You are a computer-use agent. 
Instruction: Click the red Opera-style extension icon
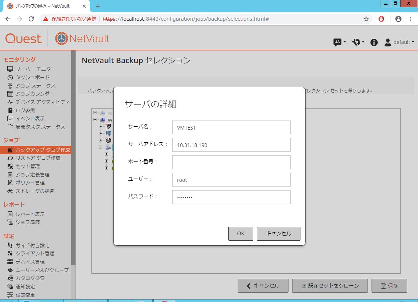coord(381,19)
